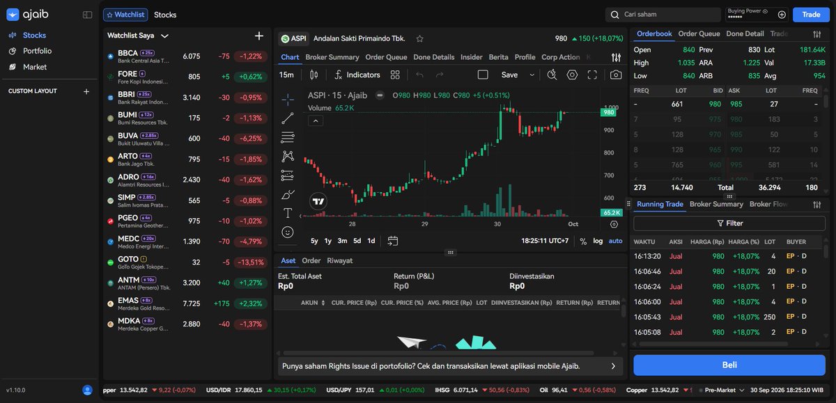Viewport: 836px width, 403px height.
Task: Take a chart snapshot with camera
Action: (x=616, y=74)
